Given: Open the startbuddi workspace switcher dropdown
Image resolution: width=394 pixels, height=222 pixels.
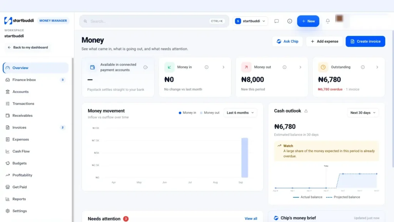Looking at the screenshot, I should click(250, 21).
